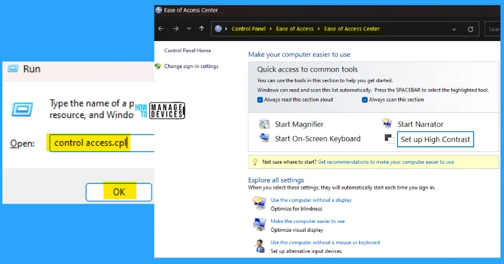Click the Quick access to common tools heading
The width and height of the screenshot is (504, 264).
pos(307,69)
